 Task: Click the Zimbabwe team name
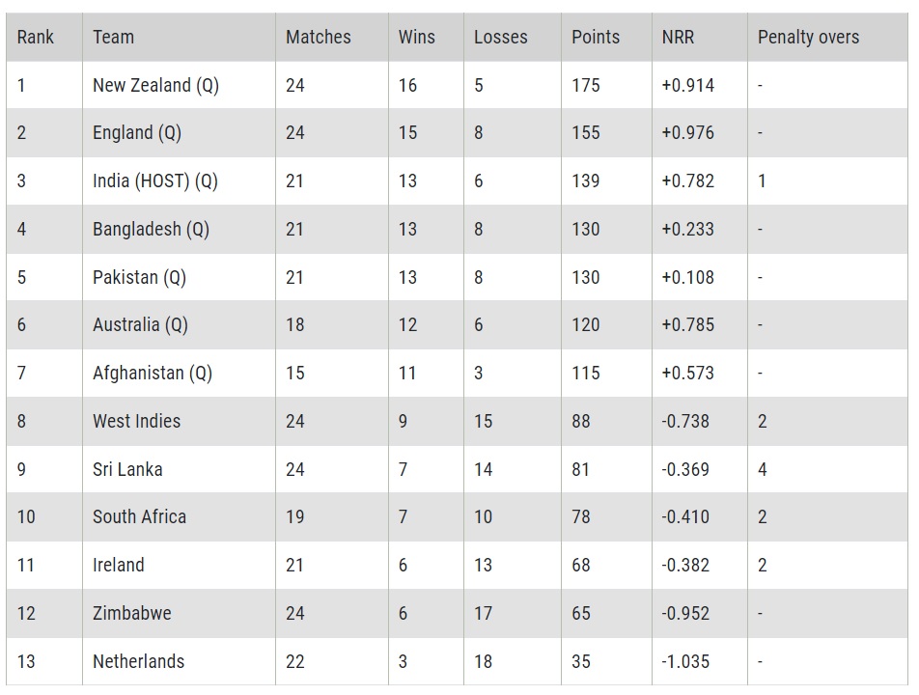pyautogui.click(x=132, y=614)
